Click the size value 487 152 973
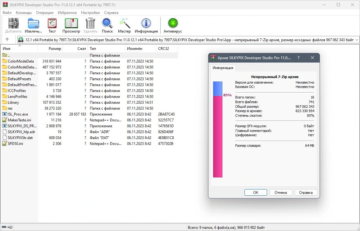 click(x=52, y=67)
